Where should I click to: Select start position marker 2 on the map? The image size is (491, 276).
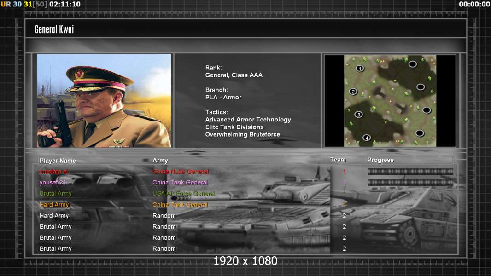pos(353,92)
